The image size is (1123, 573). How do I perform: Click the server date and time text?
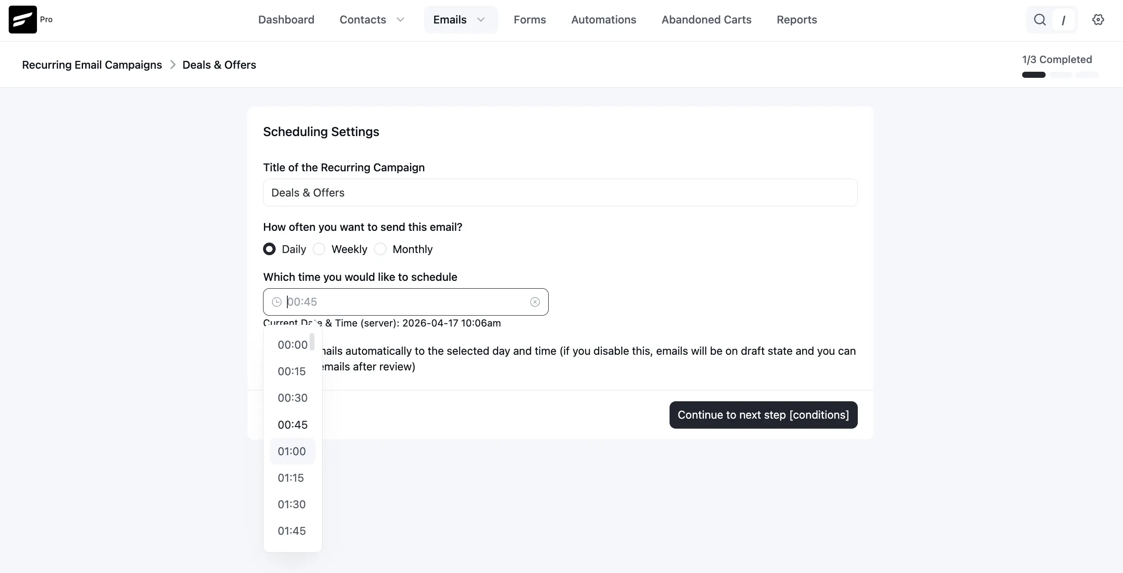382,323
